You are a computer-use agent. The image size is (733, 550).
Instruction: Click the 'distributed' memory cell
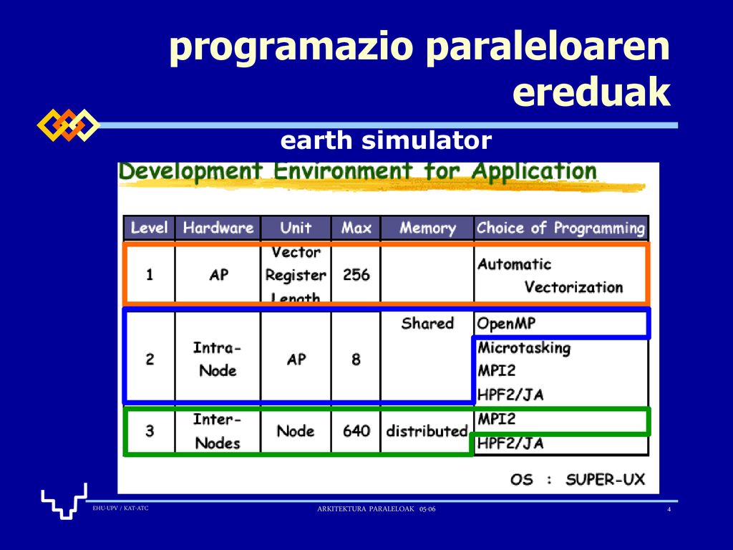pos(427,430)
